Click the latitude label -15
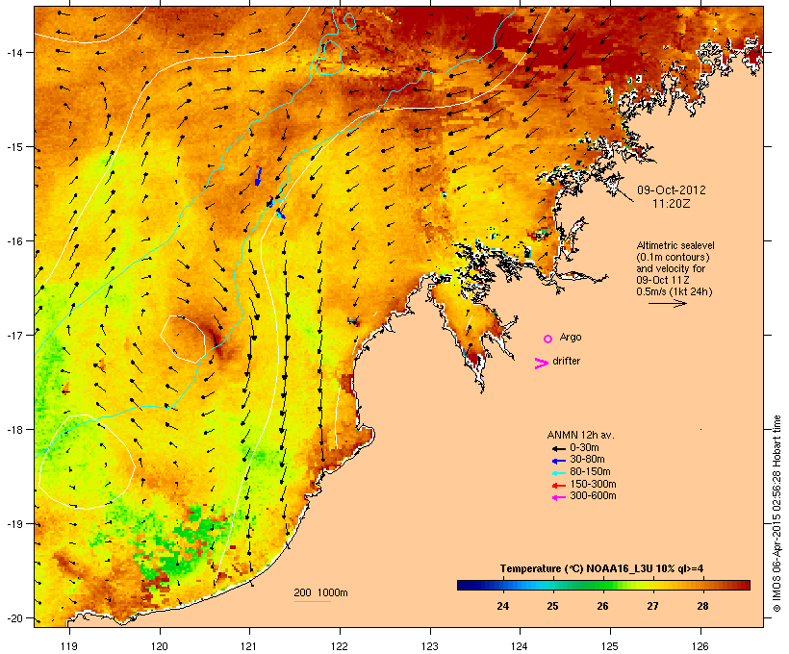This screenshot has width=789, height=654. (14, 147)
